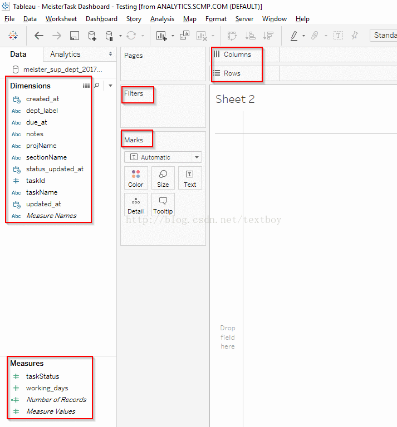Click the Fix axes pin icon
Viewport: 397px width, 427px height.
355,36
